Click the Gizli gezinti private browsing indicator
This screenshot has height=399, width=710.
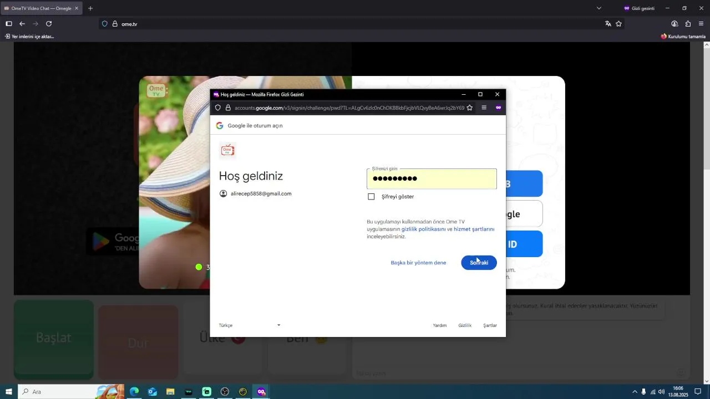point(639,8)
